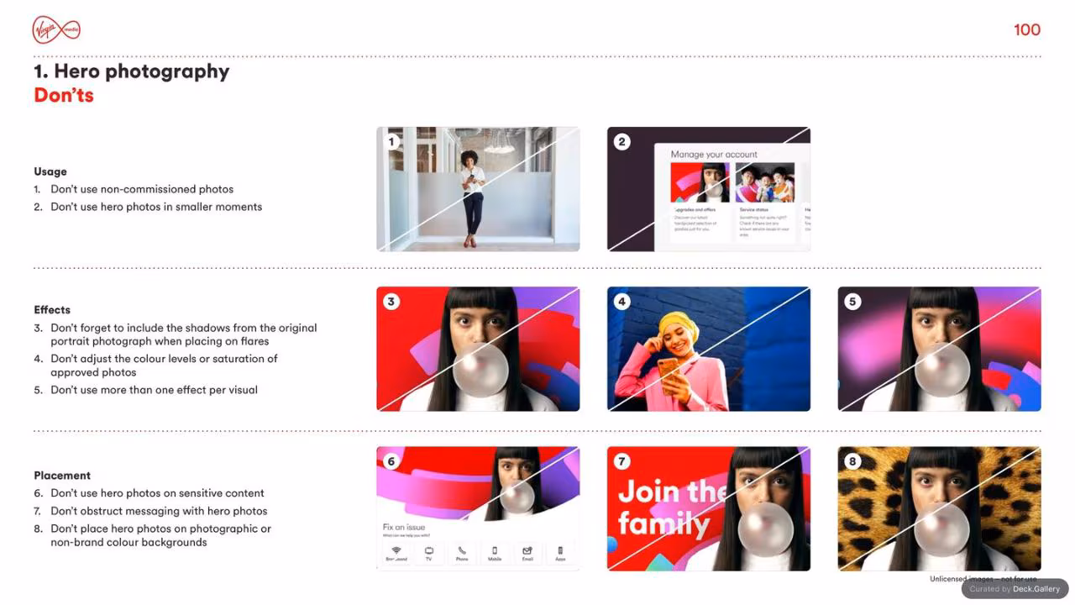The height and width of the screenshot is (605, 1075).
Task: Click the Virgin Media logo
Action: coord(56,29)
